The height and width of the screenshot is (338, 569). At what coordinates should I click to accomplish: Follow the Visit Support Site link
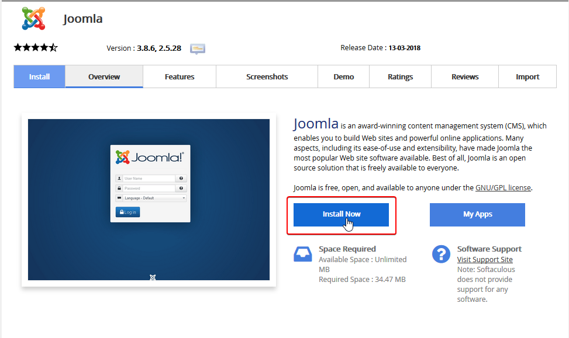coord(485,259)
